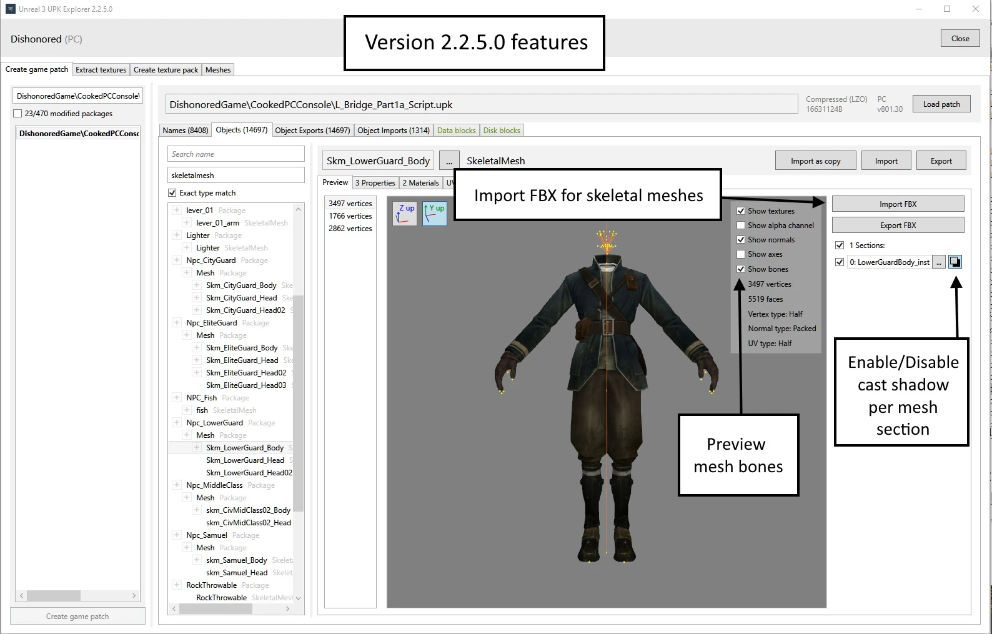This screenshot has height=634, width=992.
Task: Select the Z up axis icon
Action: click(405, 214)
